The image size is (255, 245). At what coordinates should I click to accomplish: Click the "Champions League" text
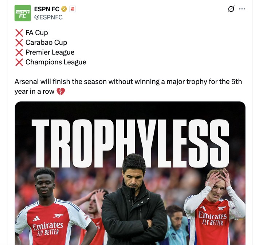[x=56, y=62]
